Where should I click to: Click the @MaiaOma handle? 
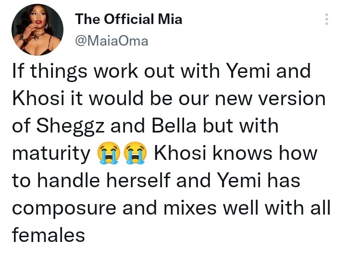point(111,41)
